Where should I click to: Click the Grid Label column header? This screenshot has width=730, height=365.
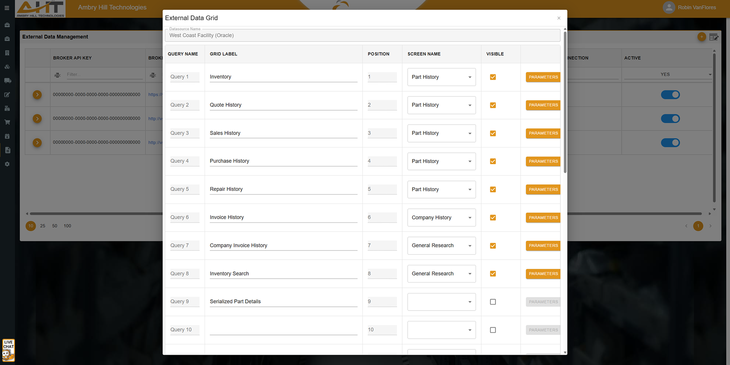(x=224, y=54)
